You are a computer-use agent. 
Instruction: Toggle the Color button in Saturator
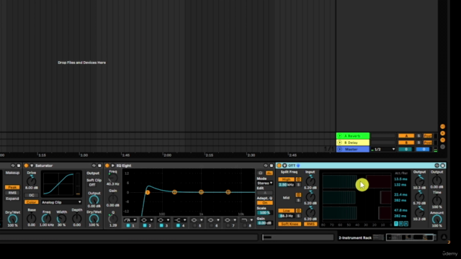pyautogui.click(x=32, y=202)
